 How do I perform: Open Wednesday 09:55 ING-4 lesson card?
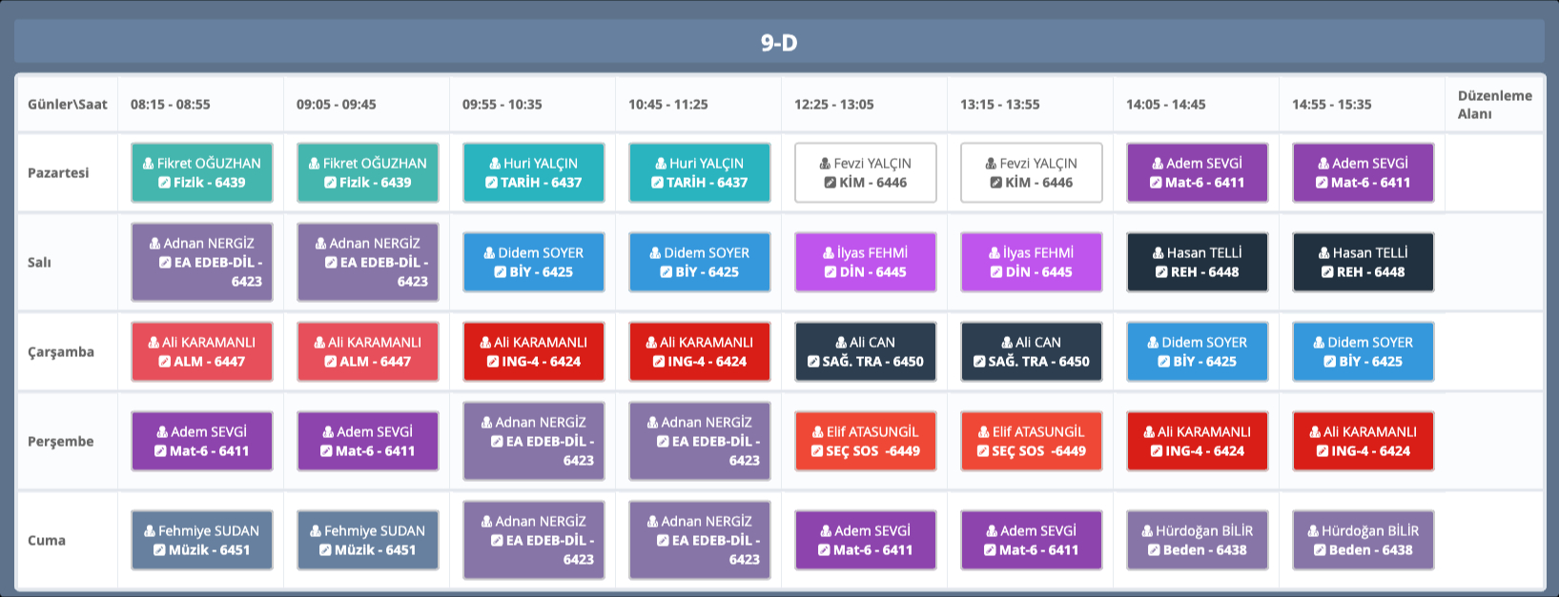(534, 352)
